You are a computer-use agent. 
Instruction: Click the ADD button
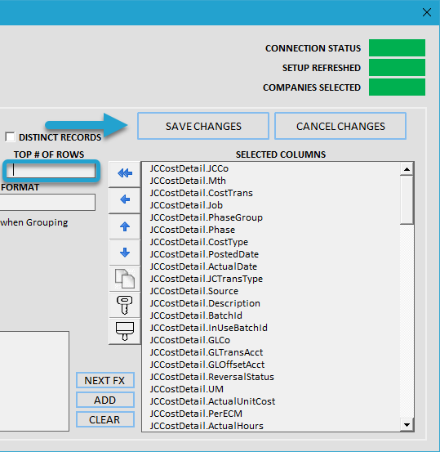pyautogui.click(x=105, y=400)
